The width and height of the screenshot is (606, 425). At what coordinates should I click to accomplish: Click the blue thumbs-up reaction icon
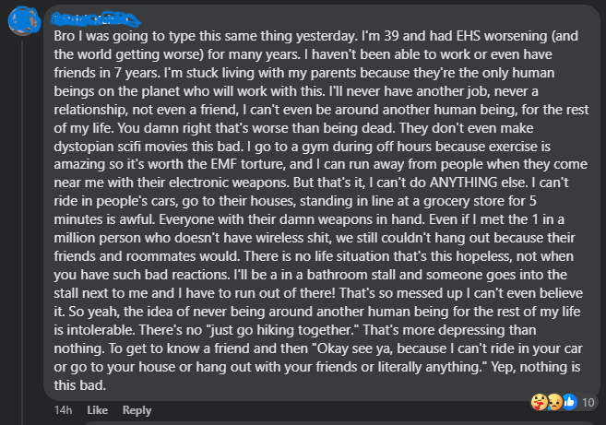[x=568, y=401]
